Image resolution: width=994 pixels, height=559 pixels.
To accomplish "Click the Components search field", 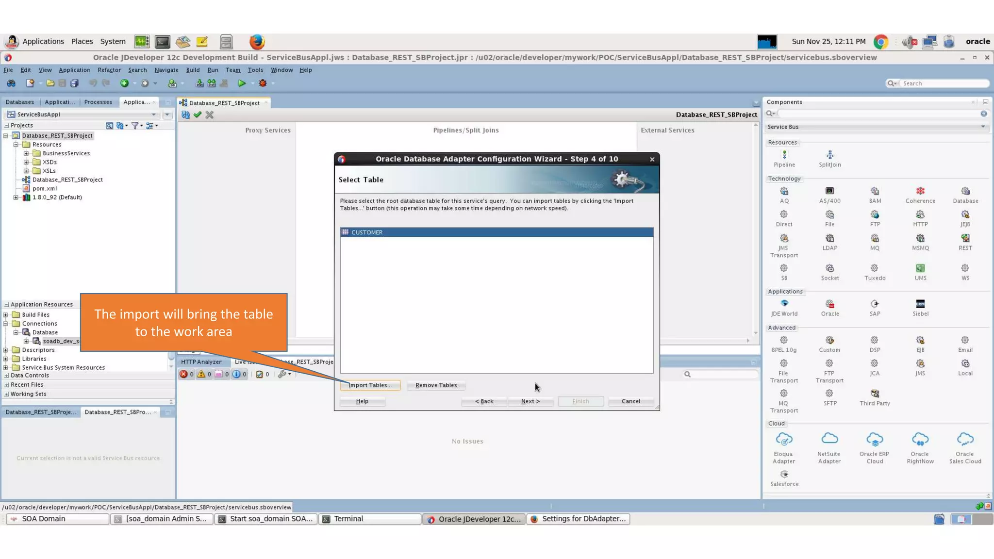I will [878, 114].
